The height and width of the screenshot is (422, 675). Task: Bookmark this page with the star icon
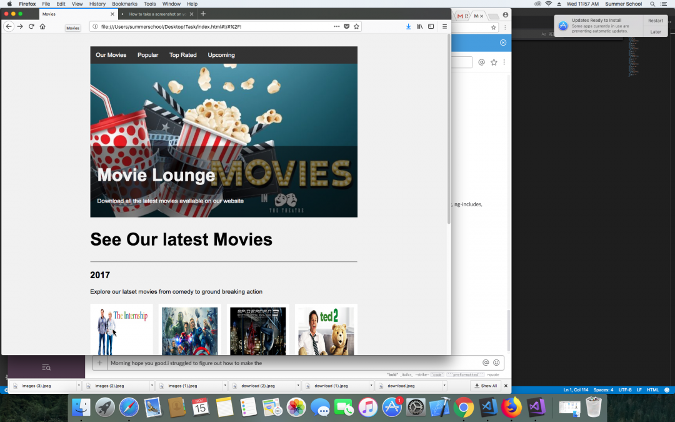[356, 26]
